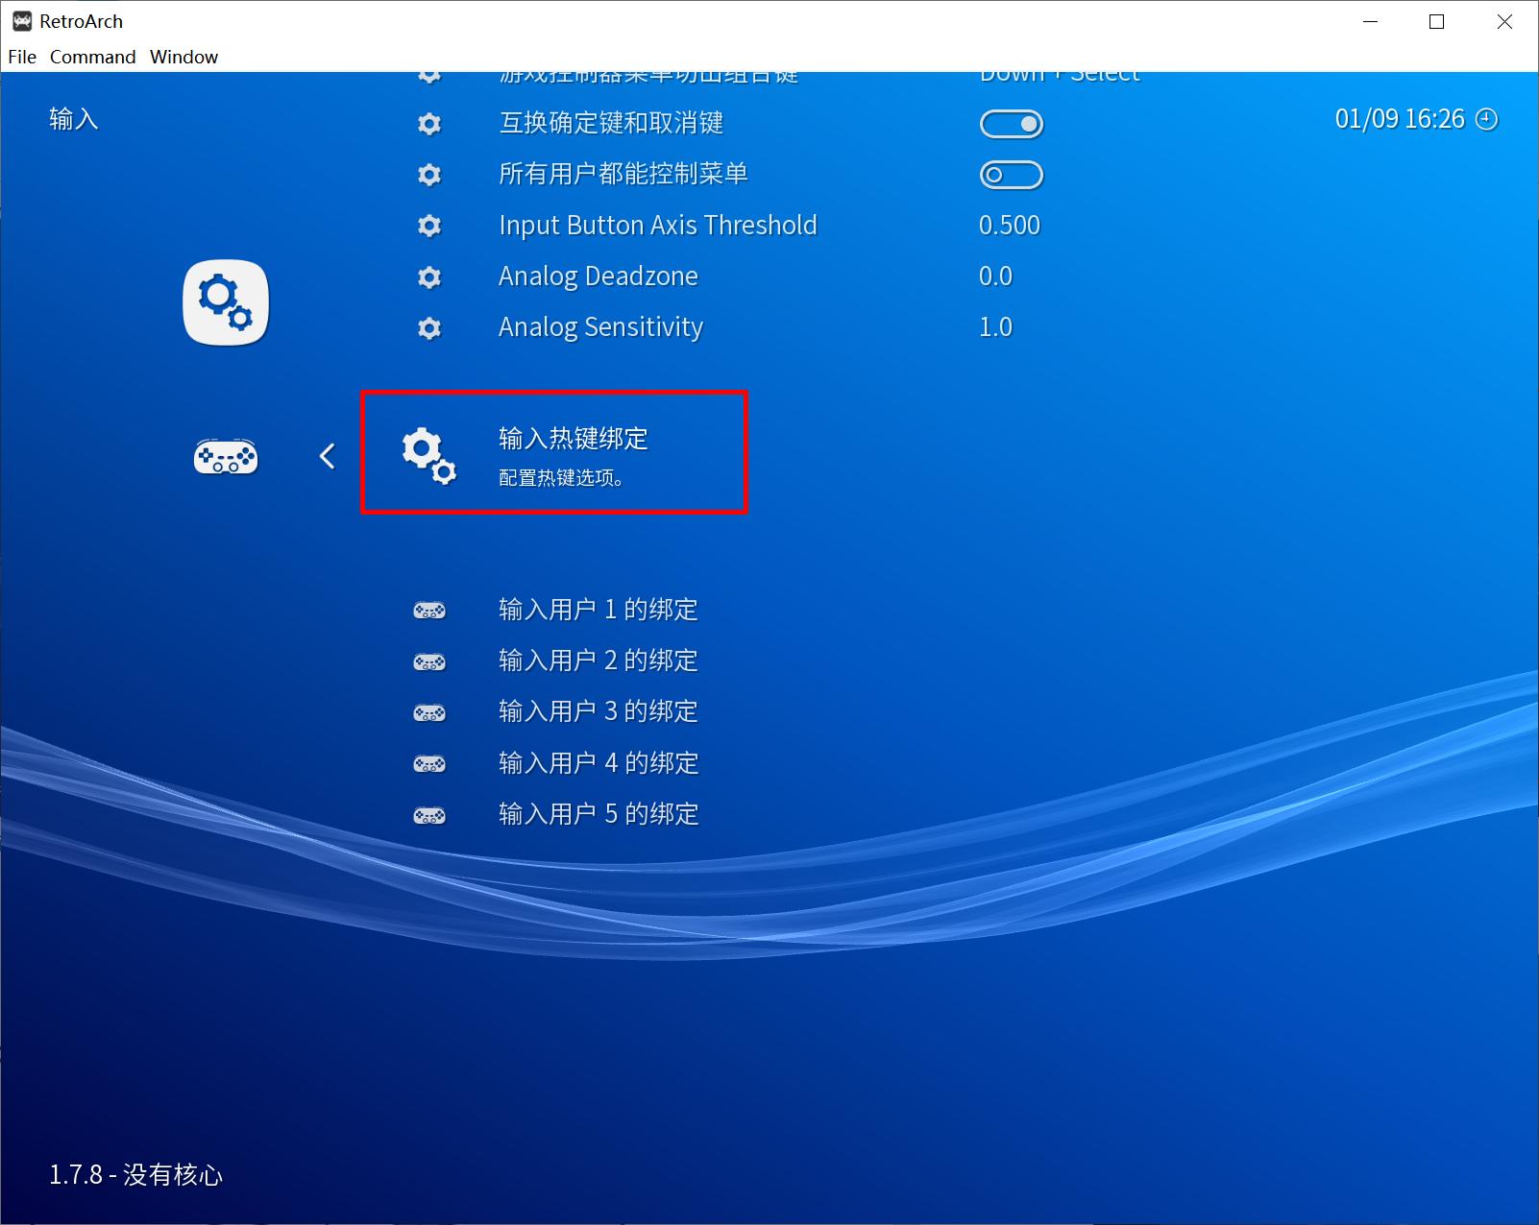Click the Analog Sensitivity value 1.0
This screenshot has width=1539, height=1225.
click(995, 327)
